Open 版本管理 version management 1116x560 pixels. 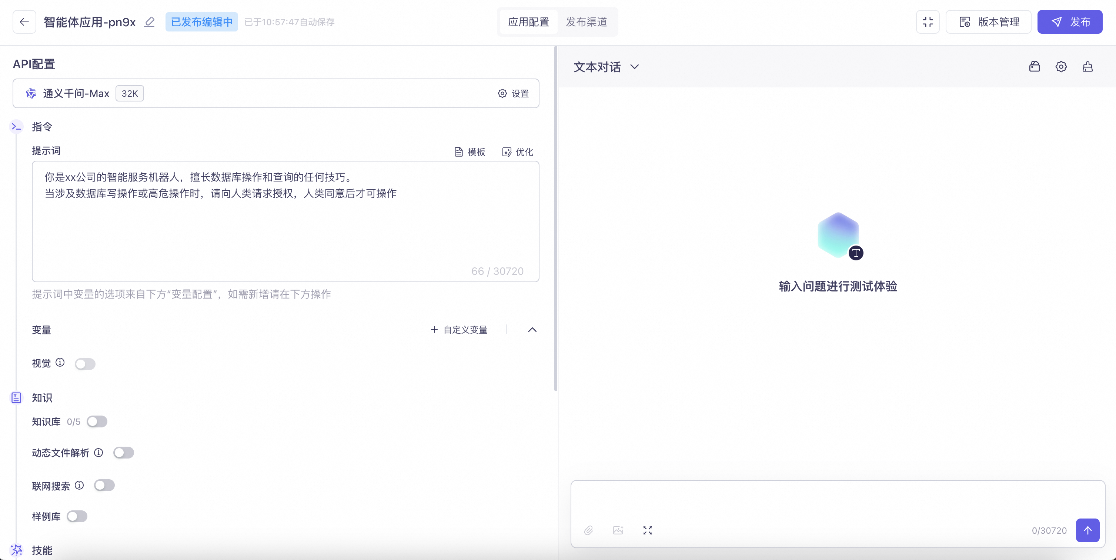click(x=988, y=22)
